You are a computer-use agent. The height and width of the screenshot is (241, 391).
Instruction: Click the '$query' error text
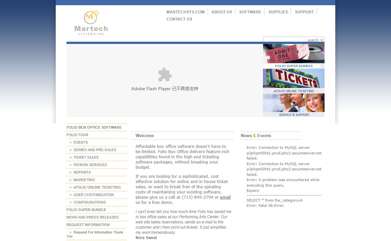pos(253,191)
